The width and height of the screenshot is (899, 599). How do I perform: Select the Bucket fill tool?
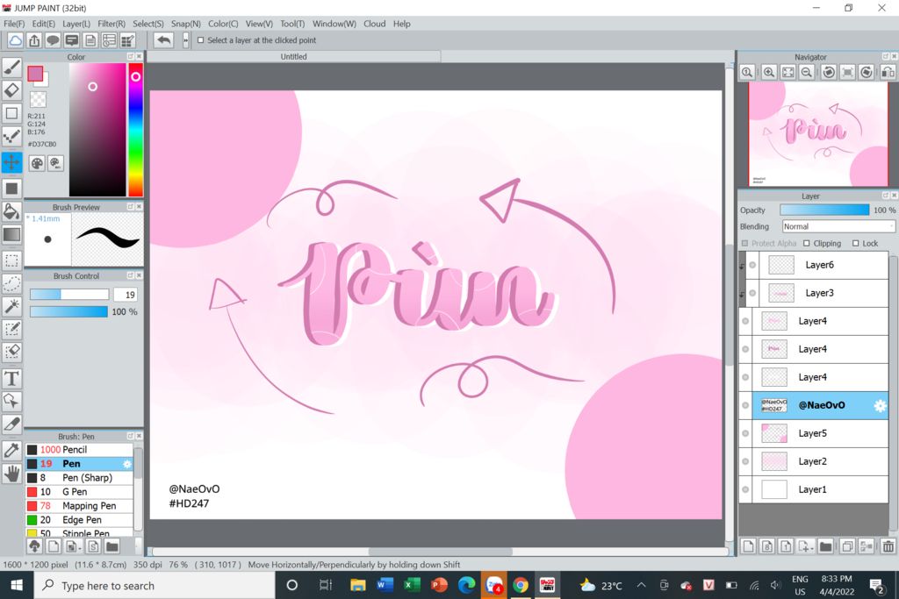click(12, 211)
